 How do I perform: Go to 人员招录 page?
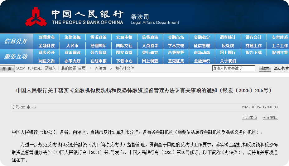pyautogui.click(x=150, y=46)
